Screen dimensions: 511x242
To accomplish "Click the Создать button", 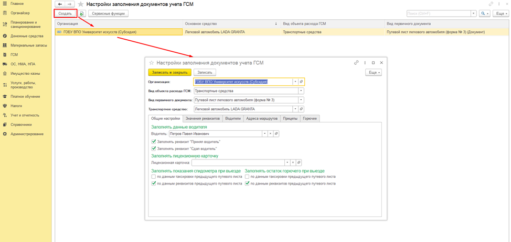I will (x=65, y=14).
